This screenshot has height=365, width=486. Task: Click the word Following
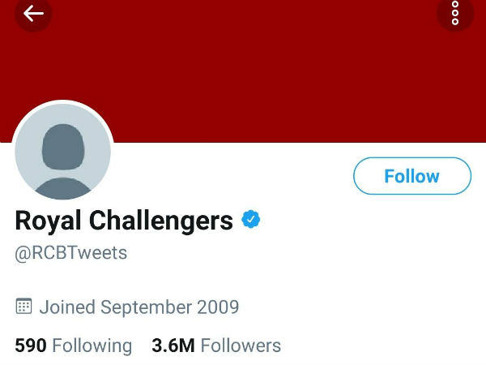[x=92, y=346]
